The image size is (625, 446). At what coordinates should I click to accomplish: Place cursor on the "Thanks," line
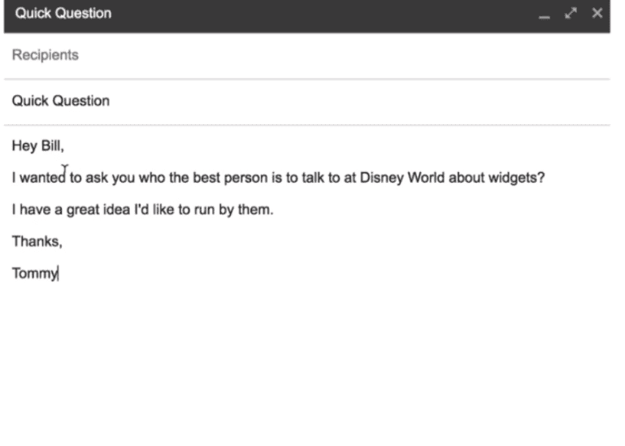[37, 241]
